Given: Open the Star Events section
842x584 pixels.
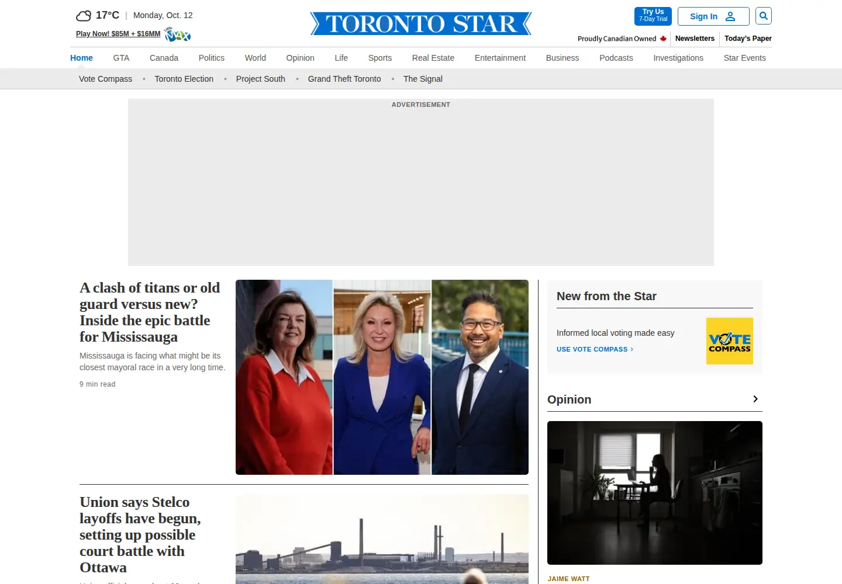Looking at the screenshot, I should click(745, 58).
